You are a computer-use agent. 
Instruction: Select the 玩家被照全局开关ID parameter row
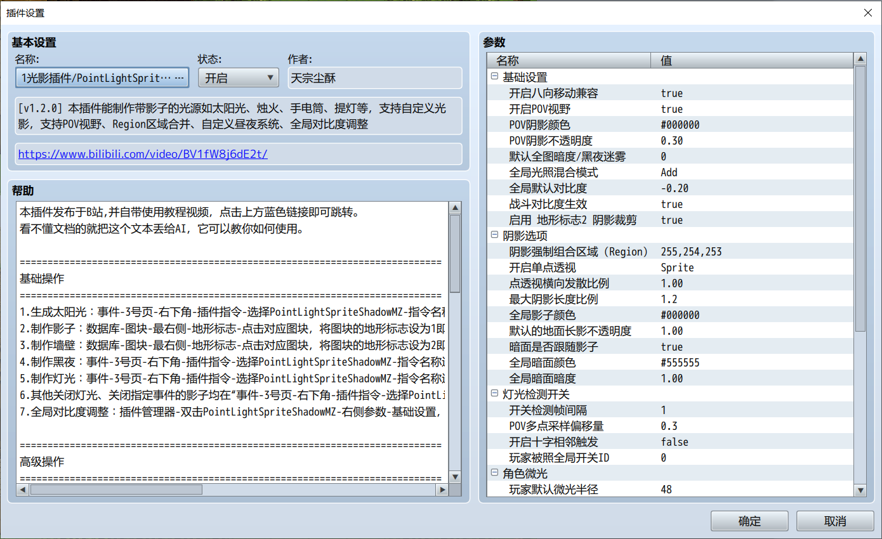pyautogui.click(x=670, y=458)
